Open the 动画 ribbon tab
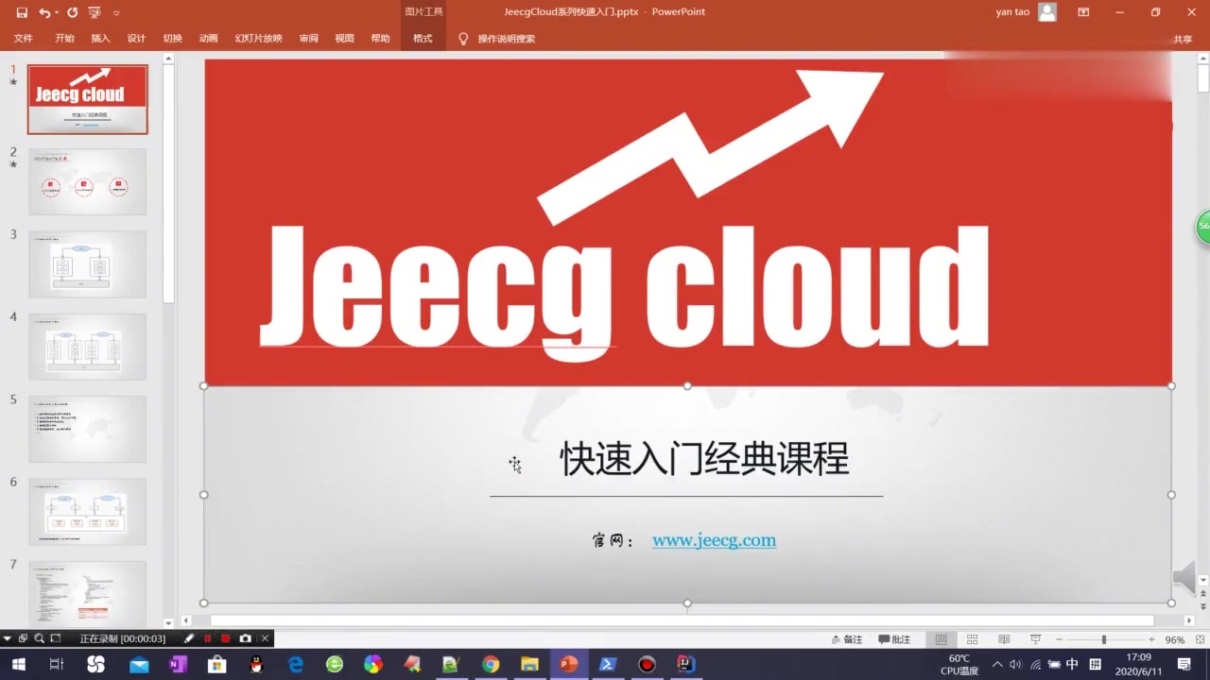The height and width of the screenshot is (680, 1210). 208,39
